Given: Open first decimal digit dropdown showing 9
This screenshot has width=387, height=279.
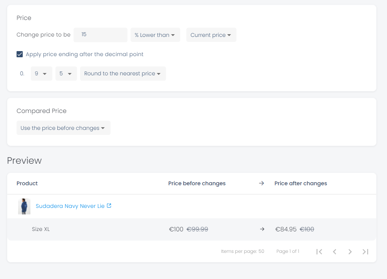Looking at the screenshot, I should point(41,74).
